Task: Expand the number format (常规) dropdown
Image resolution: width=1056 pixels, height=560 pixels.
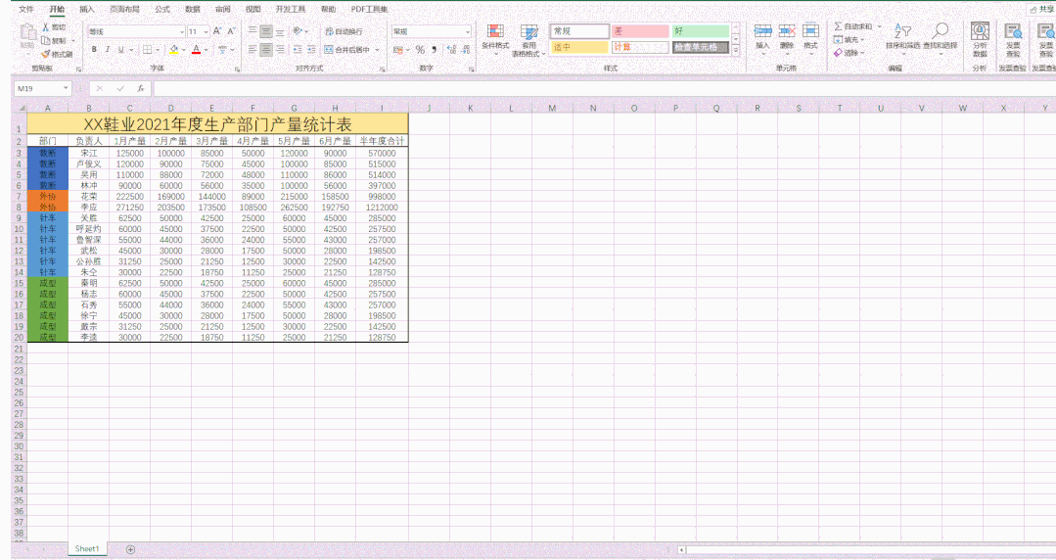Action: coord(467,31)
